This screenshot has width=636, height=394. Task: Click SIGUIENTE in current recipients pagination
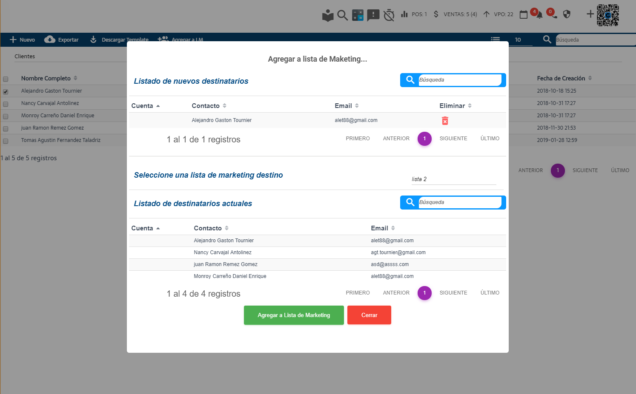453,293
